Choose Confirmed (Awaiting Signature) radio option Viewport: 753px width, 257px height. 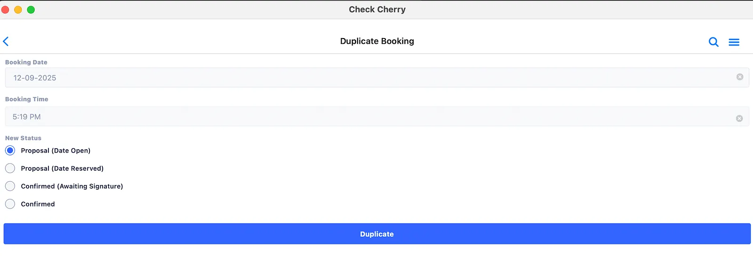click(x=10, y=186)
